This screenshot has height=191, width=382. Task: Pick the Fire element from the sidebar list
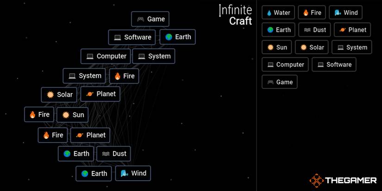point(312,12)
